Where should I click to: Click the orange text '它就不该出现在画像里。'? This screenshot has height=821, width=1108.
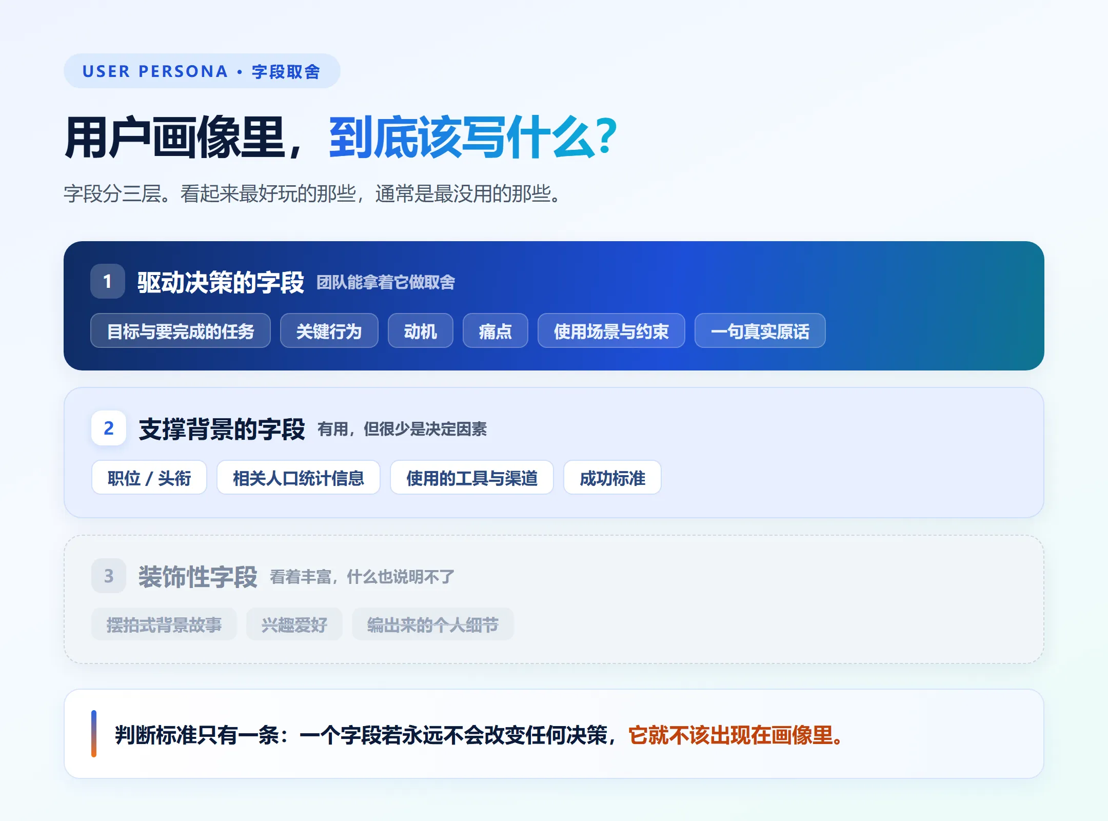pos(736,735)
